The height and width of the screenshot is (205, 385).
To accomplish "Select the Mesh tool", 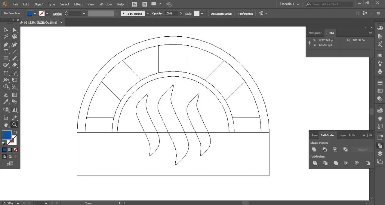I will (6, 95).
